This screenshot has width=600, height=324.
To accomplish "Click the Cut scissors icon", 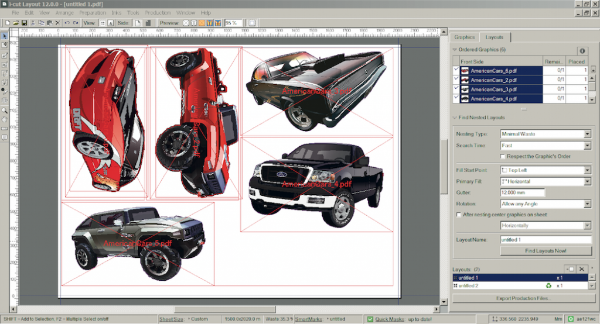I will point(33,23).
